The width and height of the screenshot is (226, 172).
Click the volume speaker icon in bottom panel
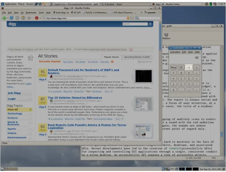point(177,169)
